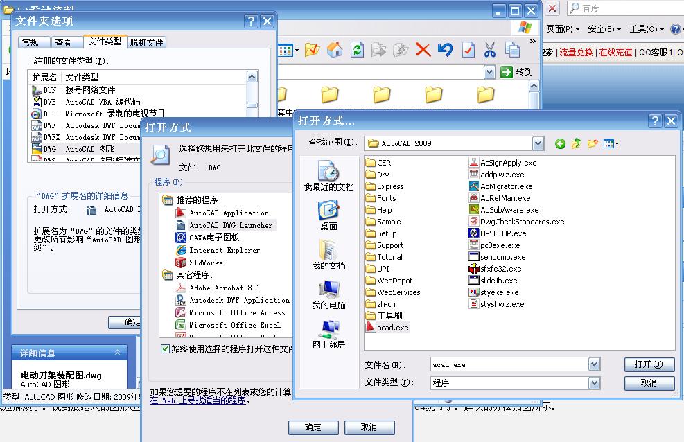Click the 转到 go button
Viewport: 684px width, 442px height.
pyautogui.click(x=517, y=72)
